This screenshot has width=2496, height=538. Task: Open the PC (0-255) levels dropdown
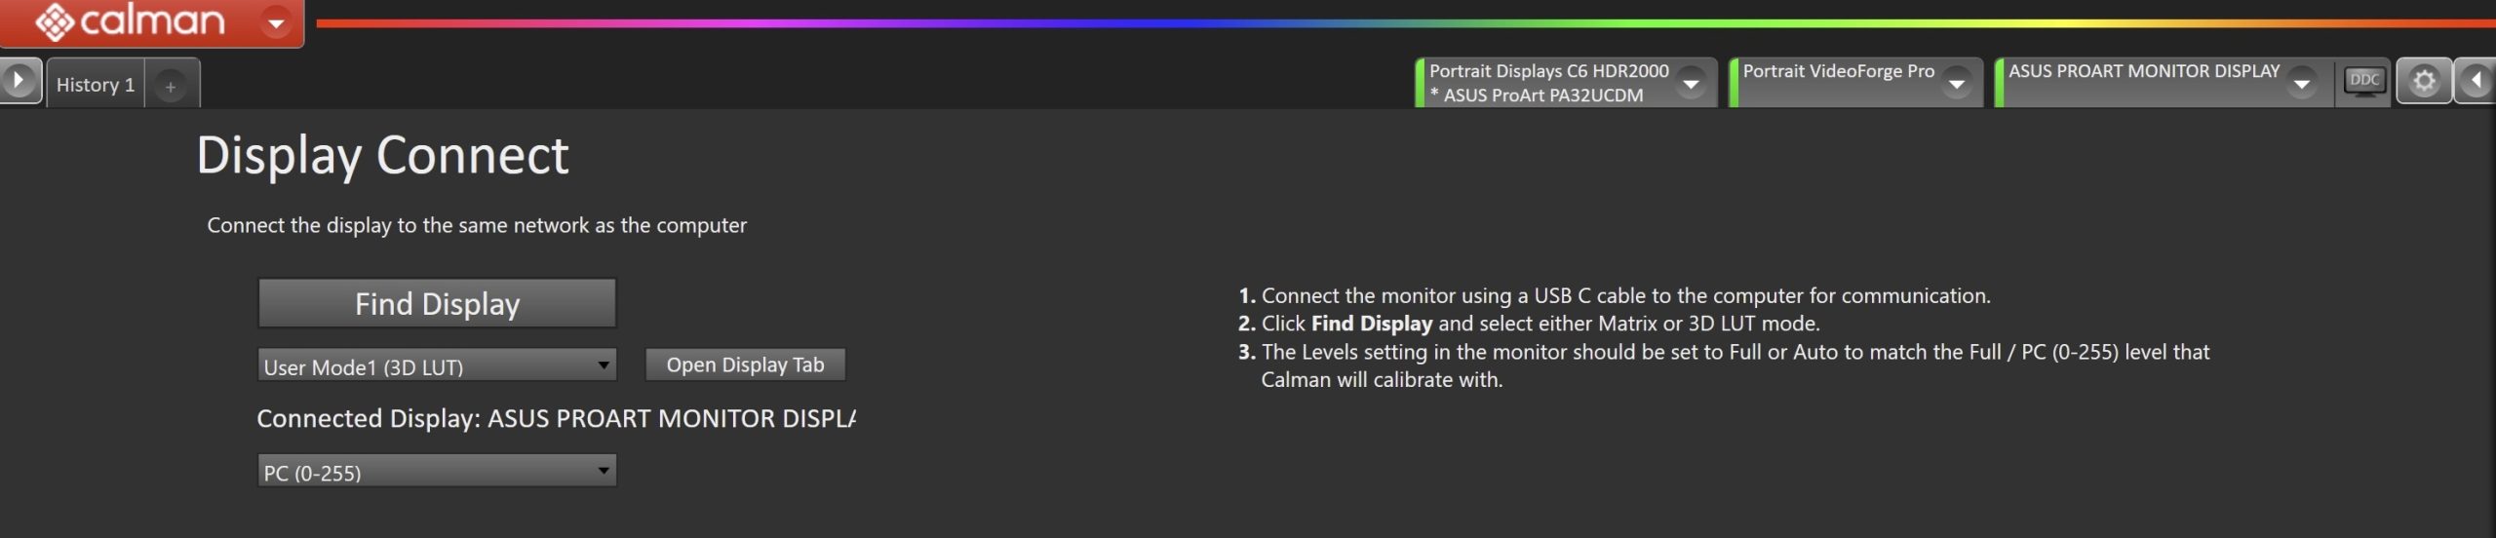[436, 472]
